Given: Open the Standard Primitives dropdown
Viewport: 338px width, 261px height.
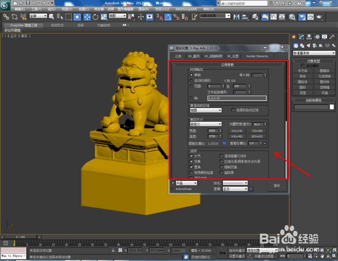Looking at the screenshot, I should click(314, 53).
